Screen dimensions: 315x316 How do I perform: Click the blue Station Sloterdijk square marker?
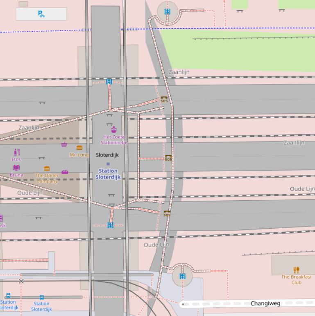(108, 164)
